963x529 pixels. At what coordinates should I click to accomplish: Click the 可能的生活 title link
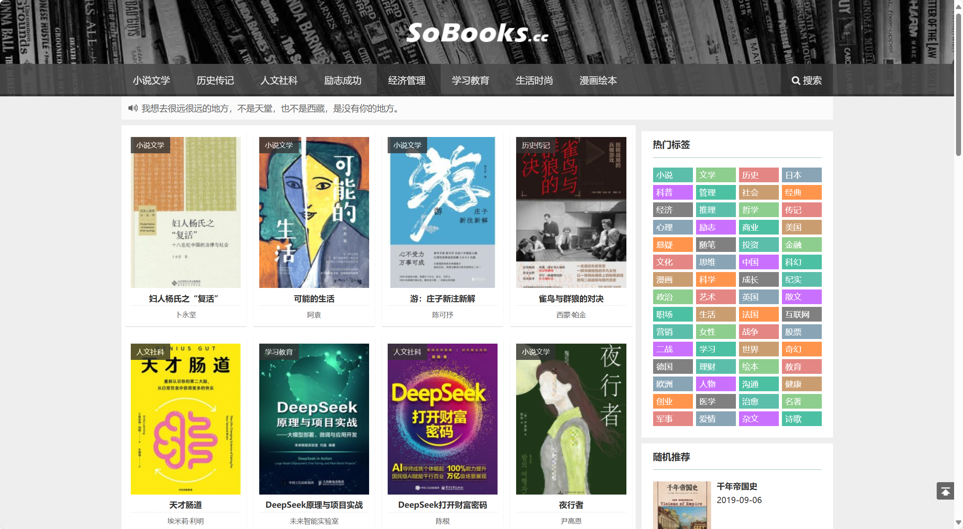click(x=314, y=299)
